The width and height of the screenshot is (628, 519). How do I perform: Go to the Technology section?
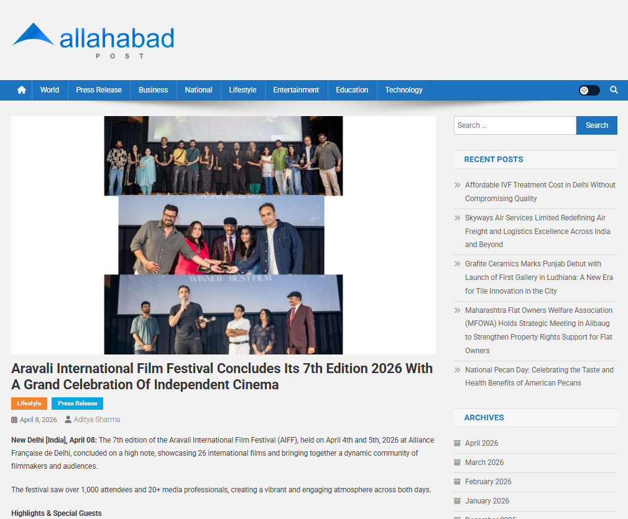(x=404, y=90)
